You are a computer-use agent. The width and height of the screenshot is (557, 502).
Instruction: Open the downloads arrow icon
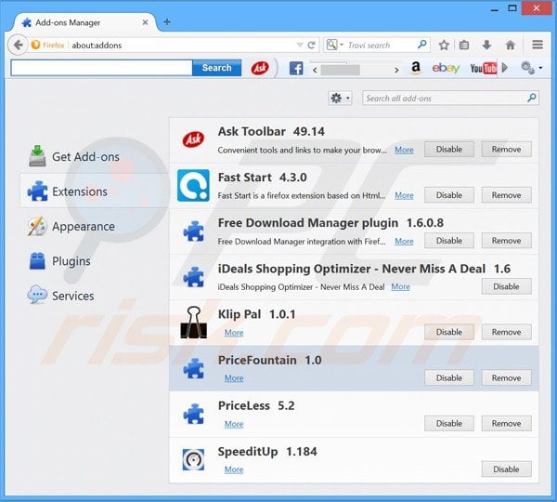pos(486,46)
